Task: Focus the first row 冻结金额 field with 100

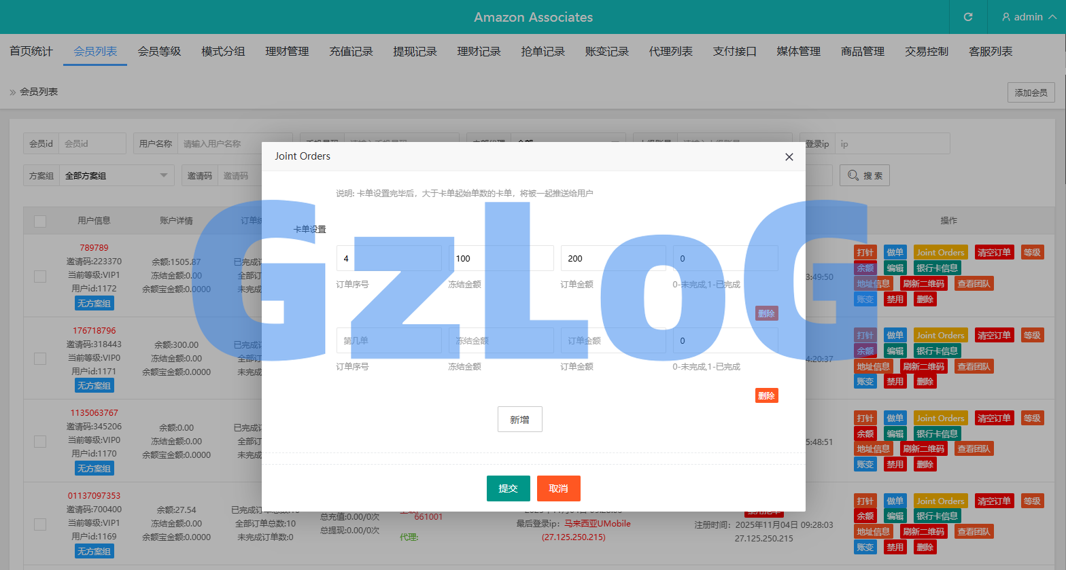Action: (500, 258)
